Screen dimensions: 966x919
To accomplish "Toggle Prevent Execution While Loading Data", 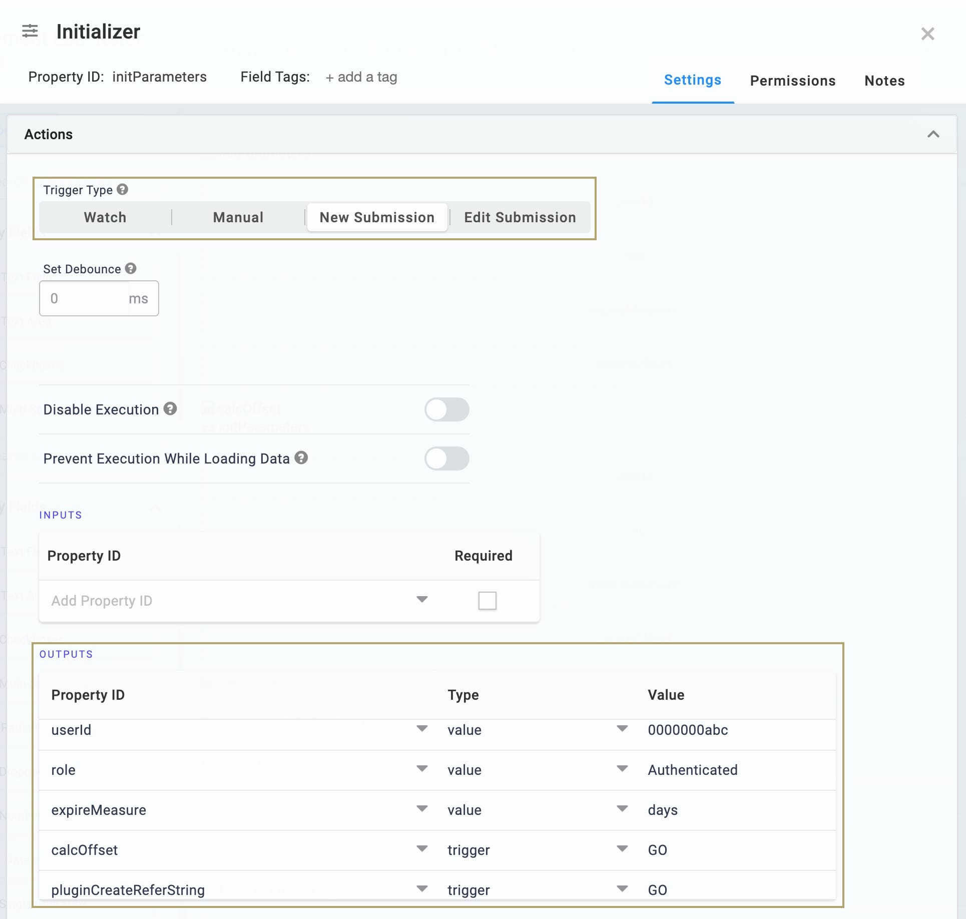I will point(446,458).
